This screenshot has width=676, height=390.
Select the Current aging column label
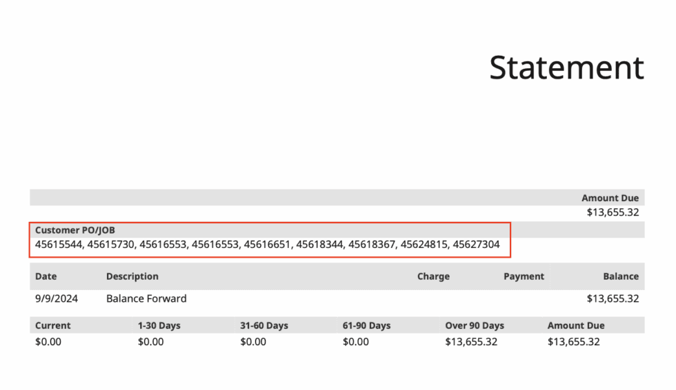(x=53, y=325)
